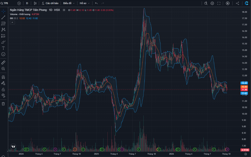This screenshot has height=157, width=251.
Task: Open chart settings gear in top toolbar
Action: click(212, 3)
